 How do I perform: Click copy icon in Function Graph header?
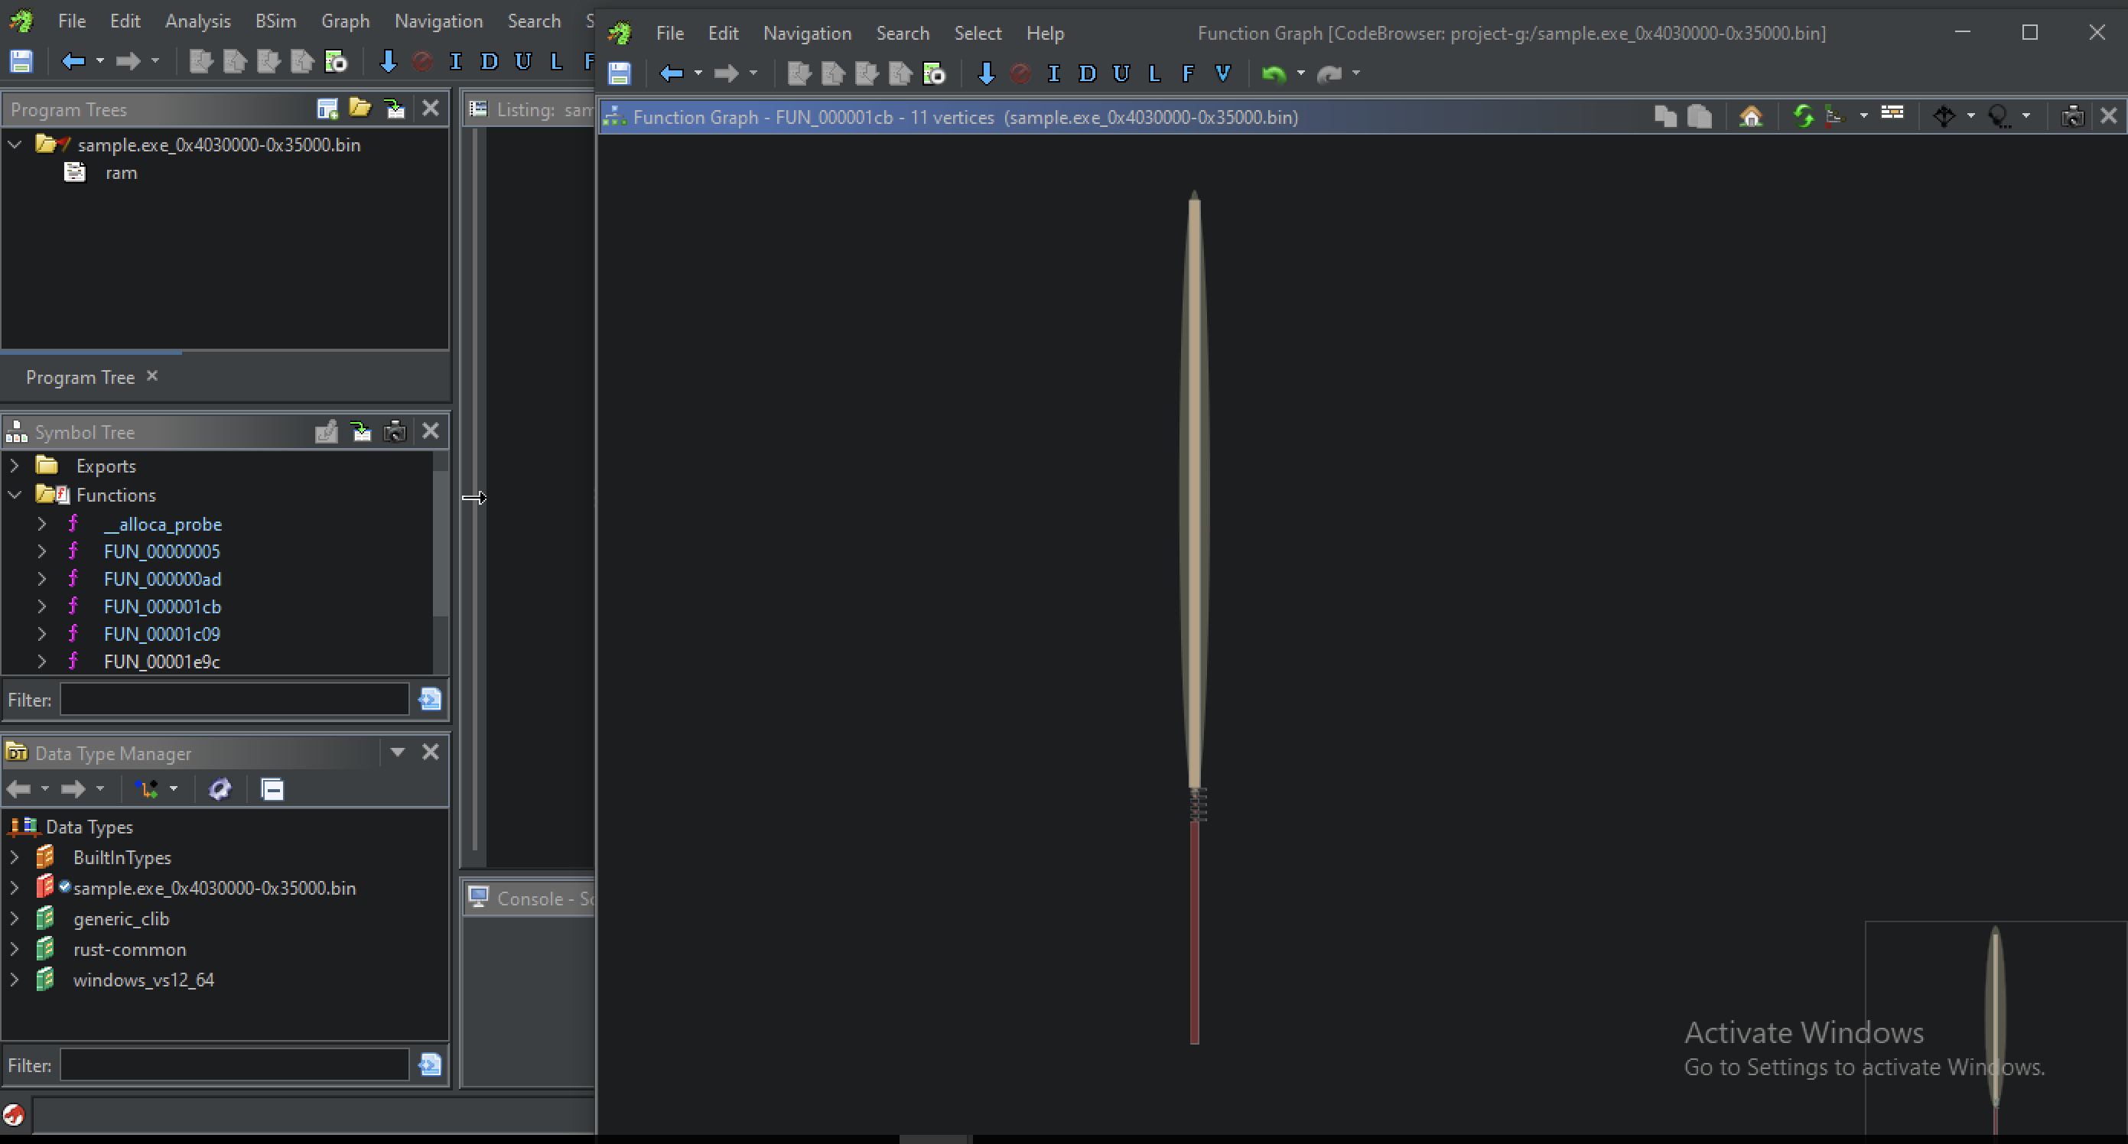(1665, 116)
